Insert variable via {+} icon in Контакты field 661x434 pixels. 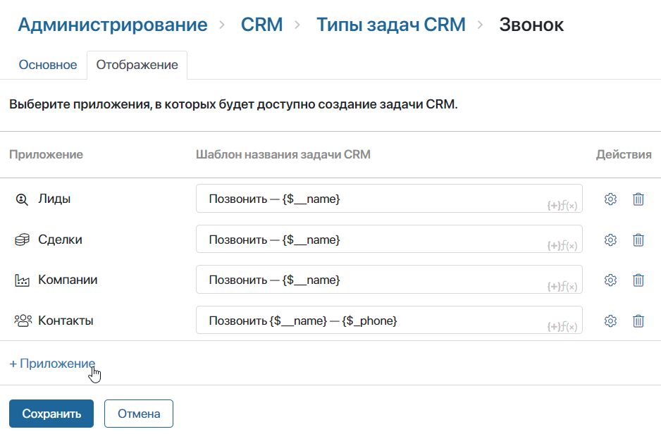553,326
